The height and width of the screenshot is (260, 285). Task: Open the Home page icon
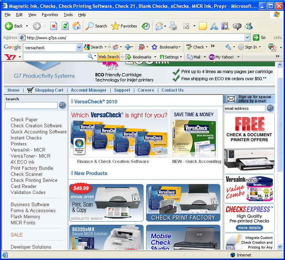(76, 26)
